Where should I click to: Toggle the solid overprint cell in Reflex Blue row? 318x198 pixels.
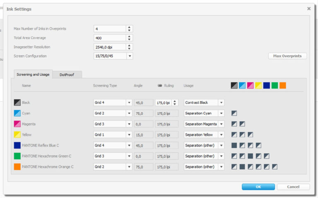(234, 145)
